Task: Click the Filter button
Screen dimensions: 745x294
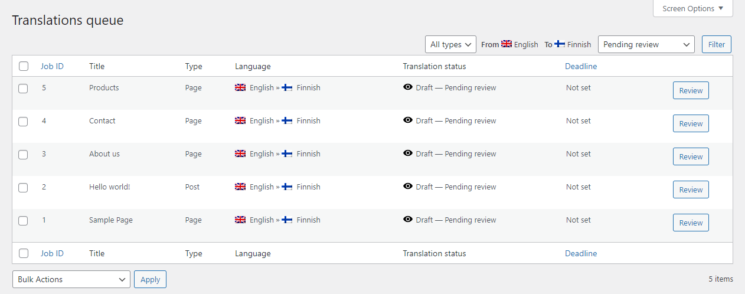Action: click(x=717, y=44)
